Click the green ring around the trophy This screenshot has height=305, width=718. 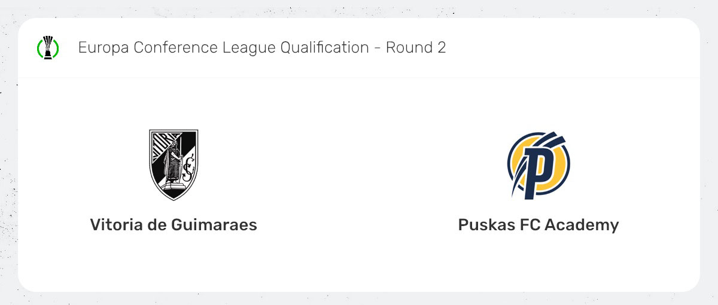[39, 48]
